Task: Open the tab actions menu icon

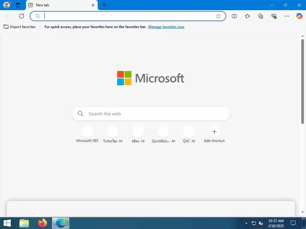Action: tap(18, 5)
